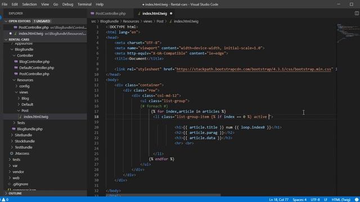
Task: Open the Go menu
Action: pos(56,4)
